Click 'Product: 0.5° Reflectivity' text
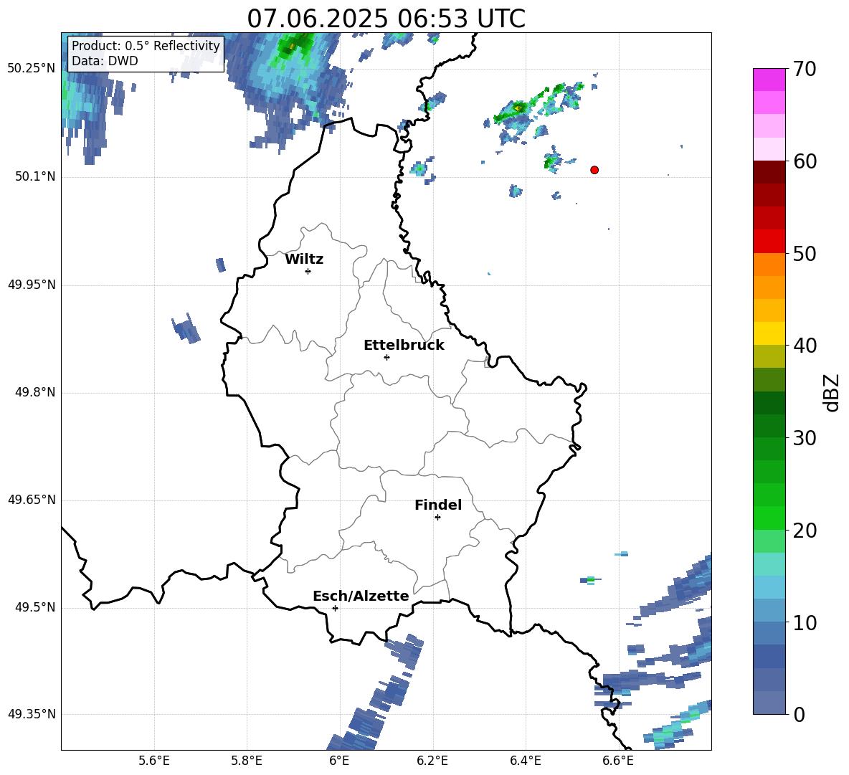Image resolution: width=849 pixels, height=775 pixels. coord(146,45)
